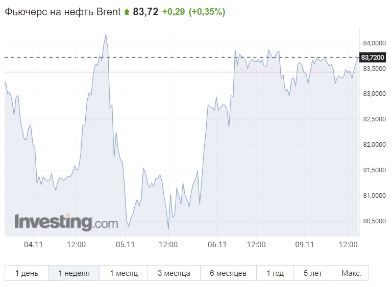The image size is (392, 287).
Task: Select the "6 месяцев" range tab
Action: 228,273
